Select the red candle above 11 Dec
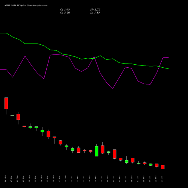 pos(115,154)
